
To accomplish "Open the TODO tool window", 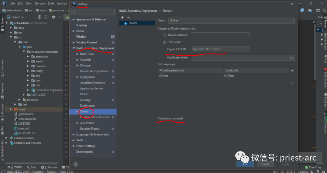I will click(15, 167).
